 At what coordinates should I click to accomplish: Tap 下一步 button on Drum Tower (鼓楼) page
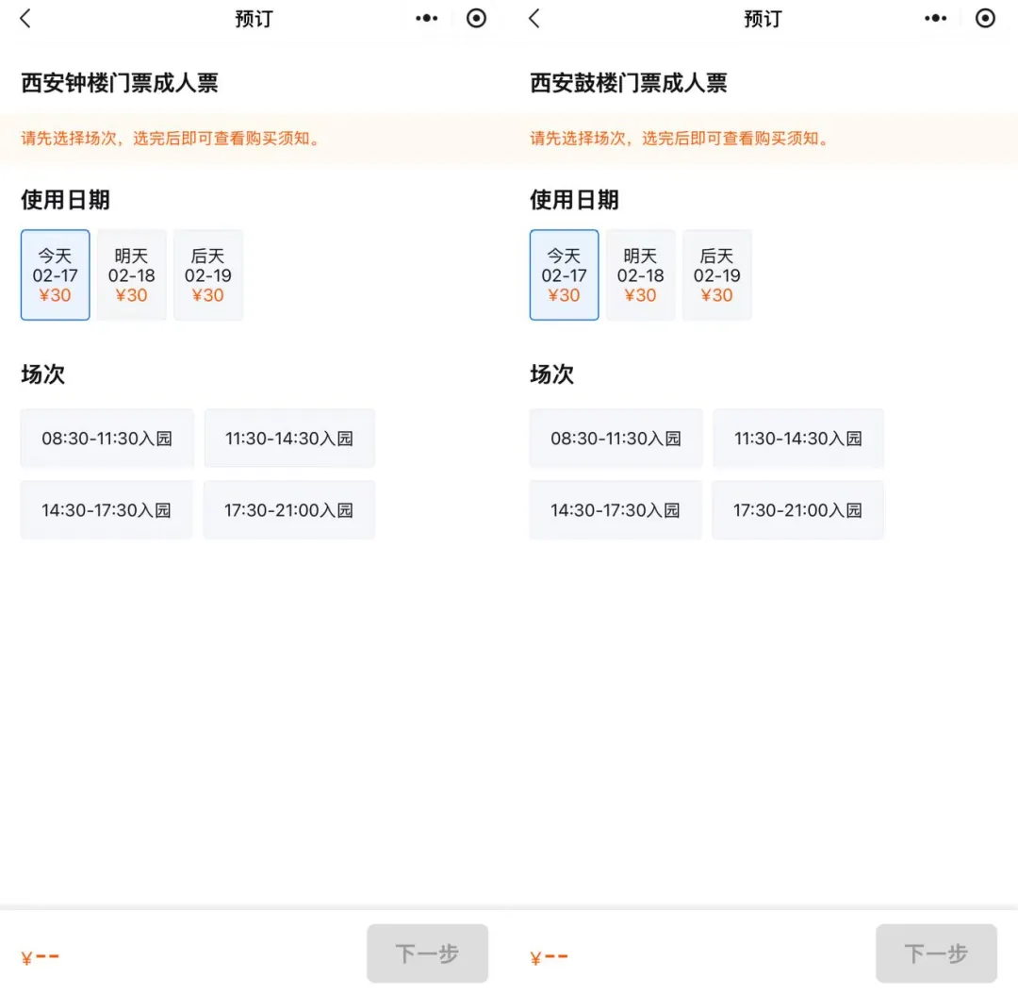coord(936,954)
